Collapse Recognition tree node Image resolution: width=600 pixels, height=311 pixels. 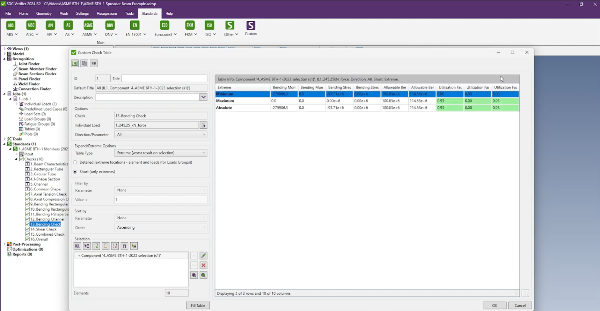(x=5, y=59)
